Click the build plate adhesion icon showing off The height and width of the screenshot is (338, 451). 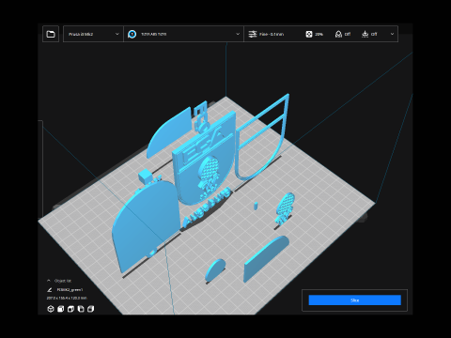click(365, 34)
